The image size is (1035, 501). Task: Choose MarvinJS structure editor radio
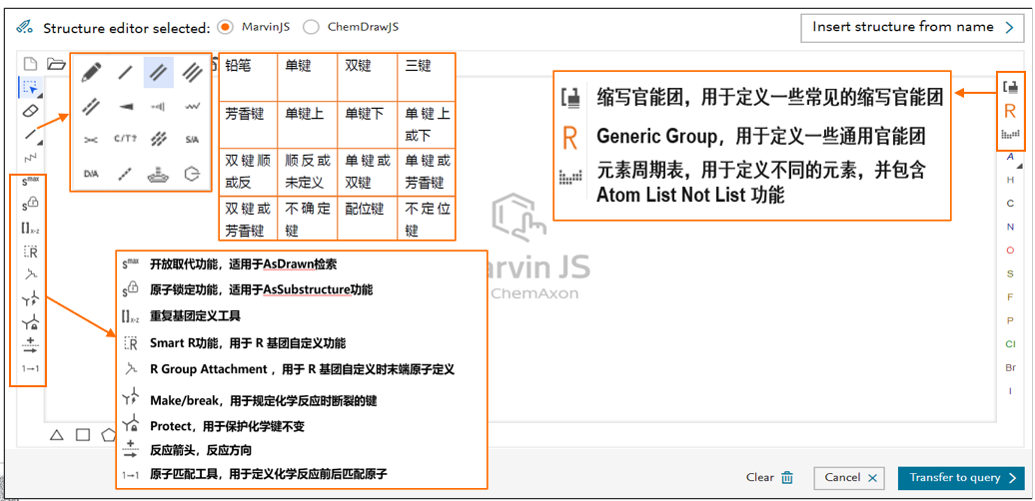click(227, 27)
